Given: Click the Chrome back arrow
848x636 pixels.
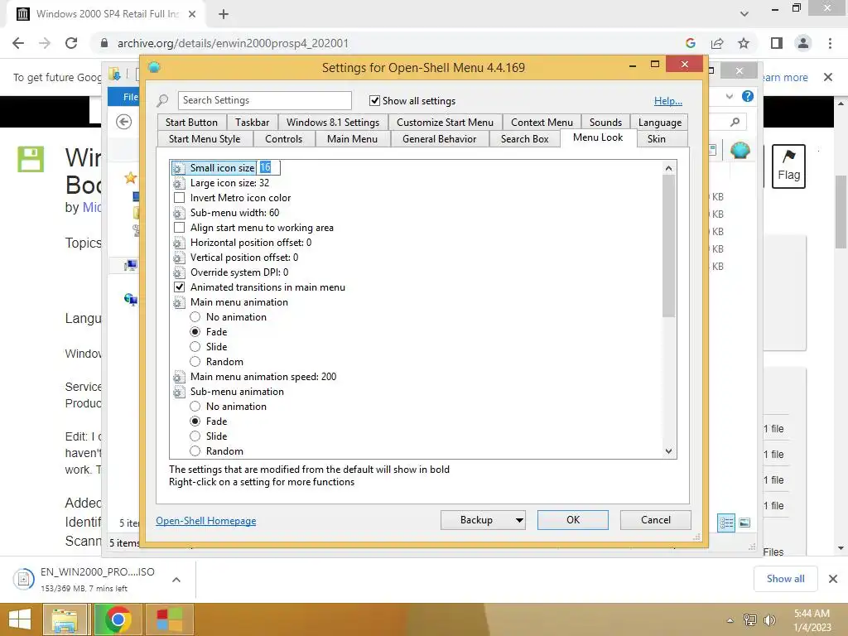Looking at the screenshot, I should [18, 43].
